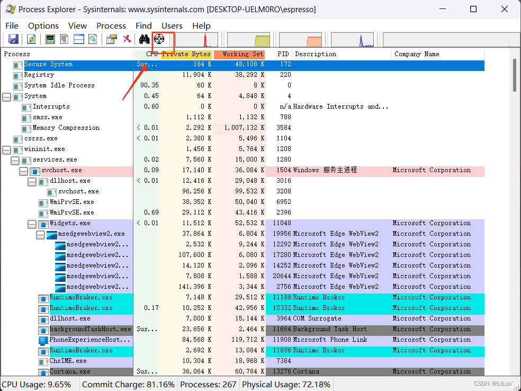Sort by the PID column header

point(279,54)
